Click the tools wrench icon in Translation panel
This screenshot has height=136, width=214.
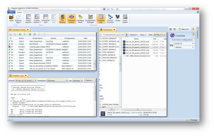tap(174, 29)
